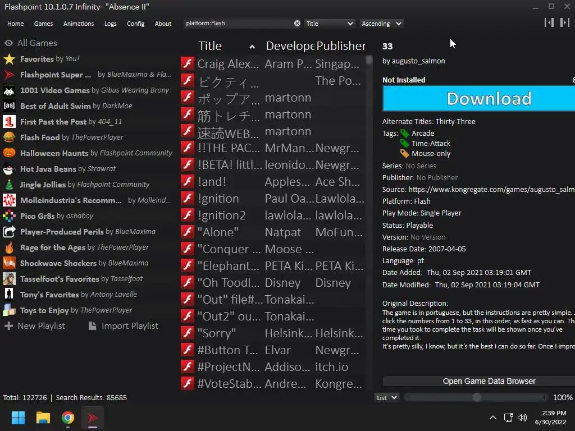Sort by the Title column header
575x431 pixels.
click(226, 46)
